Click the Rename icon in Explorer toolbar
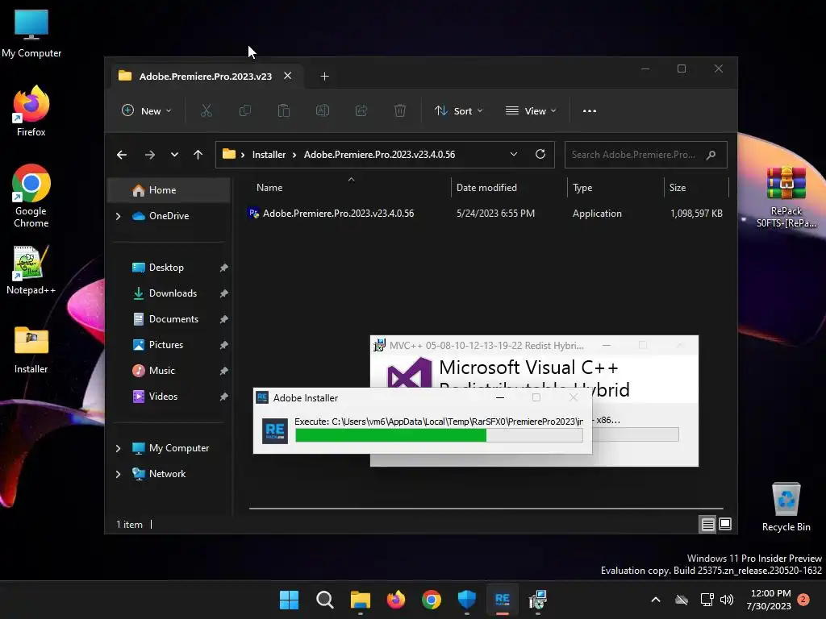Screen dimensions: 826x619 pos(323,110)
